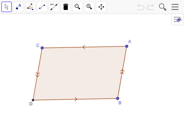Click point C of the parallelogram
The image size is (184, 131).
42,48
